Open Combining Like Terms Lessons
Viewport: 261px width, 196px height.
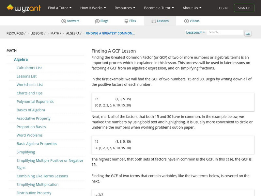[x=42, y=176]
